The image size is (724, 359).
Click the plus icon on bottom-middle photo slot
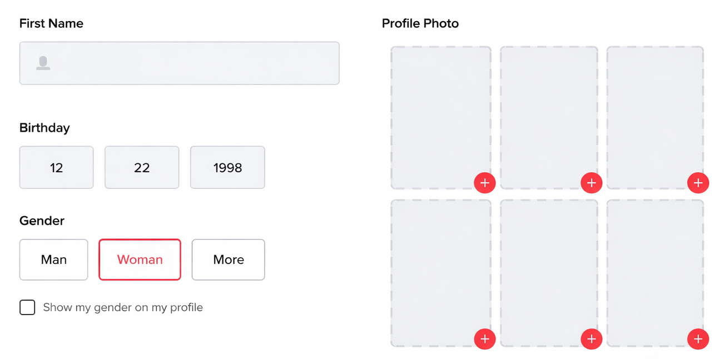591,339
